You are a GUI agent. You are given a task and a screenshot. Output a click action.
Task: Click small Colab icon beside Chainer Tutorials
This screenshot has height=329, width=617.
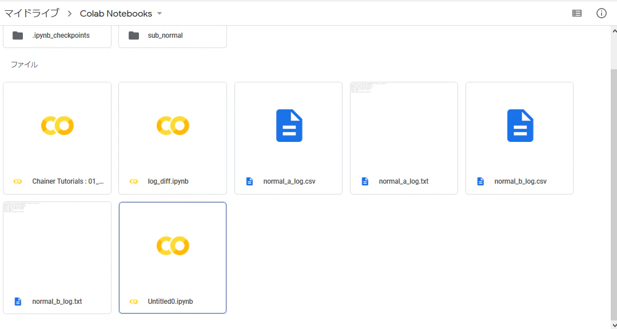(x=18, y=181)
